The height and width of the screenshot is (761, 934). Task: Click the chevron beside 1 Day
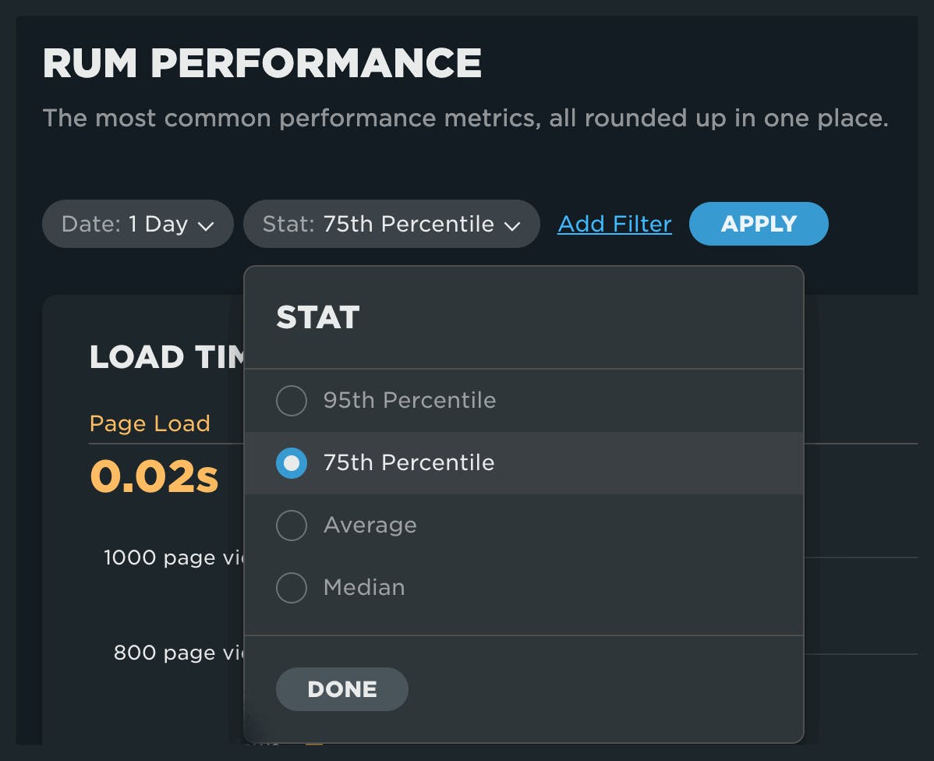tap(206, 226)
